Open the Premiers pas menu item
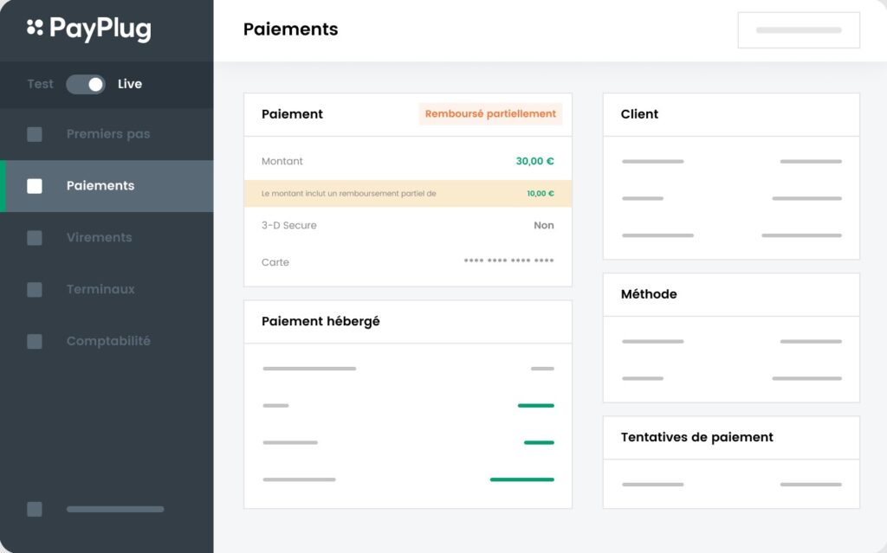Image resolution: width=887 pixels, height=553 pixels. (108, 134)
